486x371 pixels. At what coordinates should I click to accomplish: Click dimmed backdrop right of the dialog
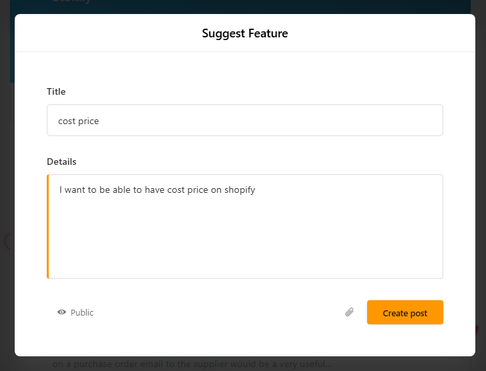click(480, 167)
